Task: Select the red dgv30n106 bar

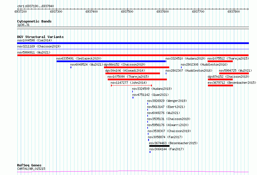Action: click(x=133, y=73)
